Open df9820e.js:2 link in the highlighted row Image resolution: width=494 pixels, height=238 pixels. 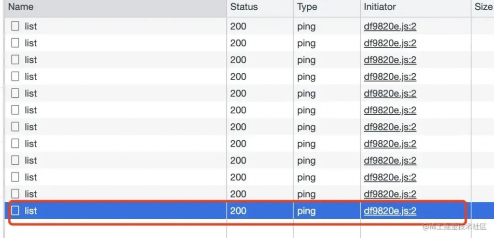point(390,211)
